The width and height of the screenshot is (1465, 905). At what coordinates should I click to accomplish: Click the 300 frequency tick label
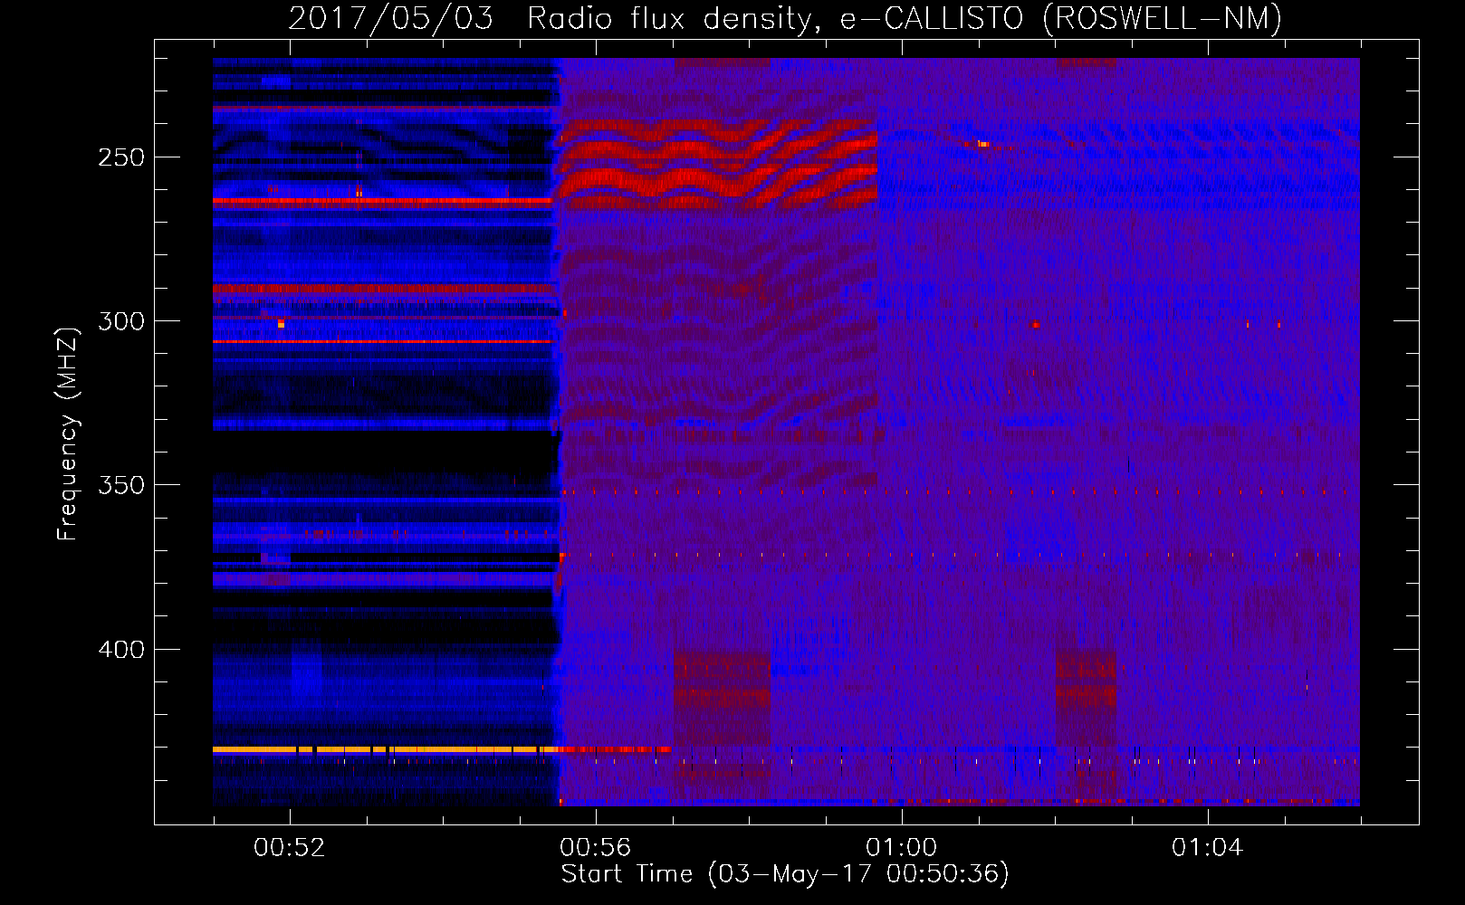point(120,321)
